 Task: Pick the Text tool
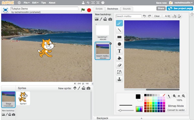[119, 51]
